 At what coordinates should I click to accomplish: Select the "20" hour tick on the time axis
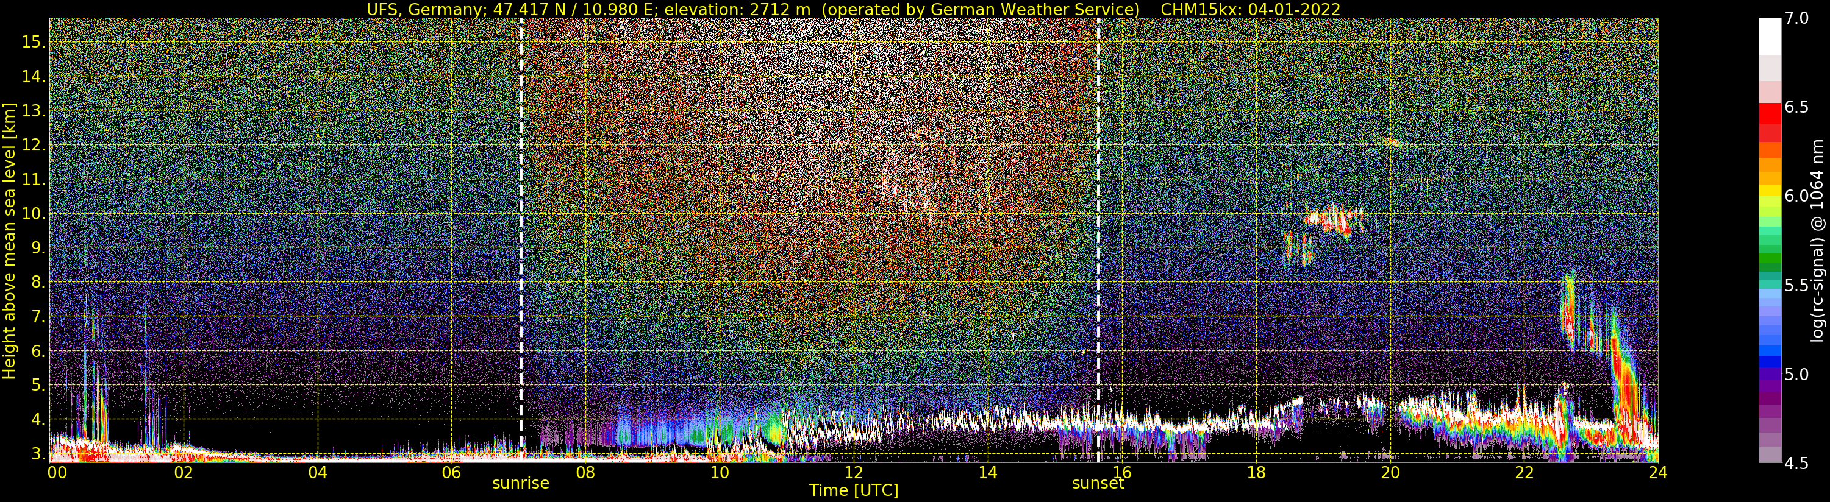1390,472
